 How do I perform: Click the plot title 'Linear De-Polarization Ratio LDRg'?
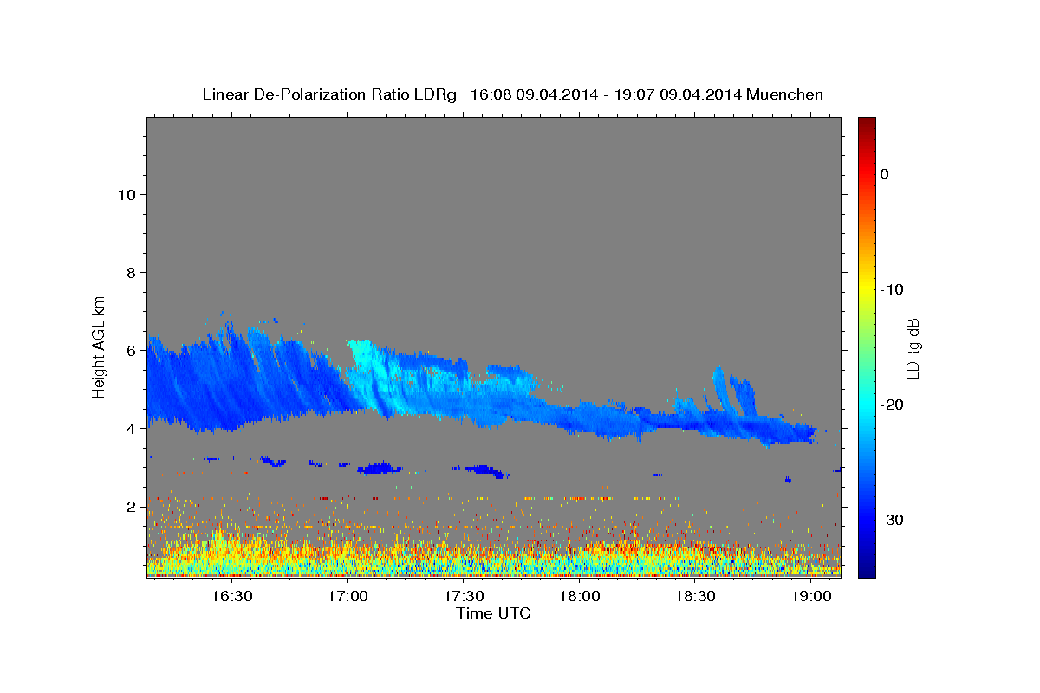(329, 94)
